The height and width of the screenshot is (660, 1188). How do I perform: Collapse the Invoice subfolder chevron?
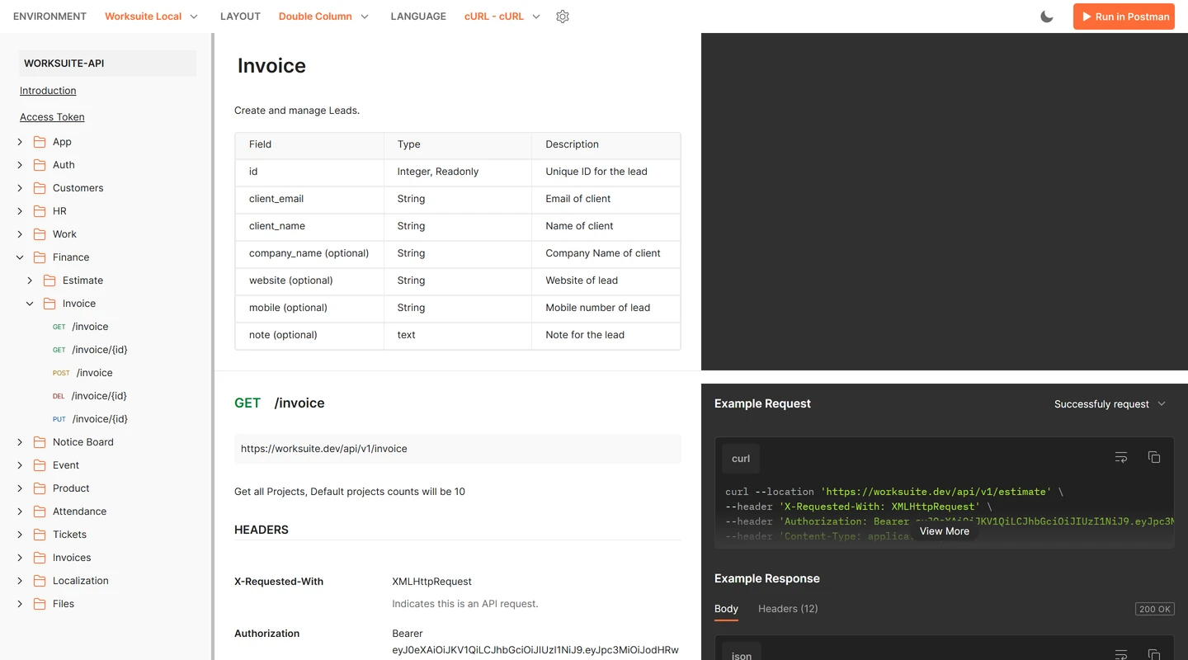coord(30,304)
